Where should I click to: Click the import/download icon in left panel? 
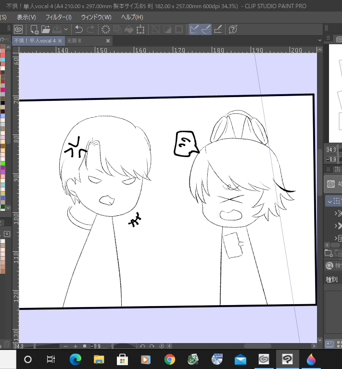pyautogui.click(x=7, y=234)
